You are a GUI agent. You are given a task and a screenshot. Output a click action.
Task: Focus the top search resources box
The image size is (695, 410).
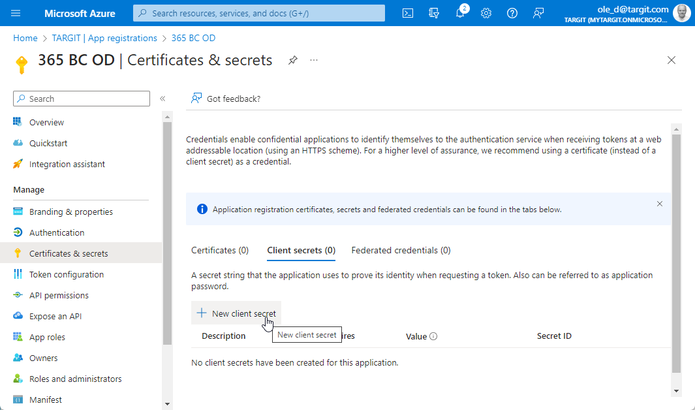[x=259, y=13]
